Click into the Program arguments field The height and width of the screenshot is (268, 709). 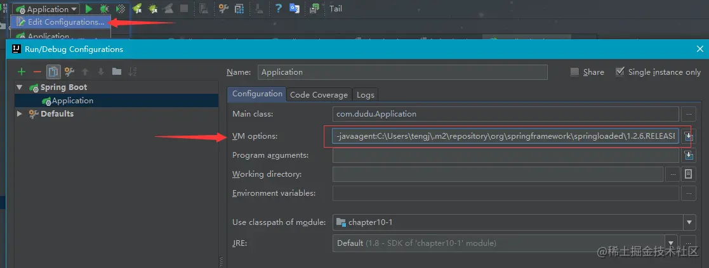(505, 155)
